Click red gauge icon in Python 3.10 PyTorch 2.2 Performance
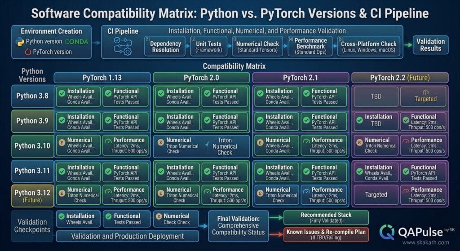460x251 pixels. 406,141
